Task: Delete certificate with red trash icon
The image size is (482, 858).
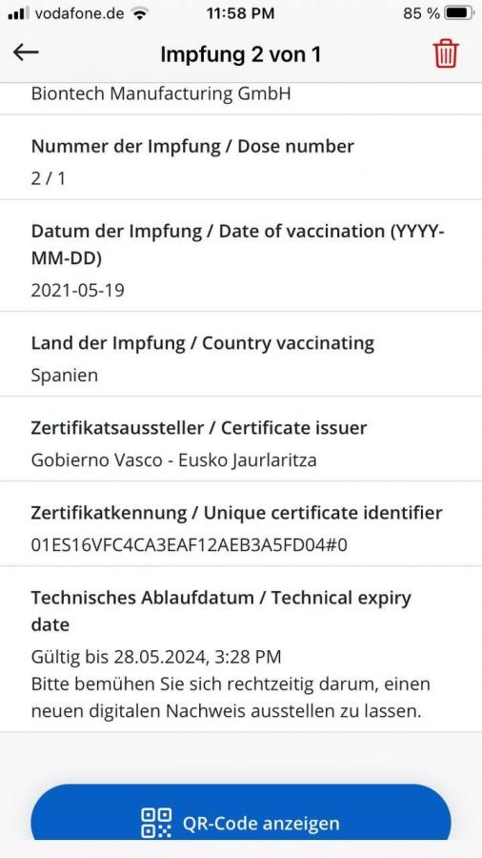Action: tap(446, 54)
